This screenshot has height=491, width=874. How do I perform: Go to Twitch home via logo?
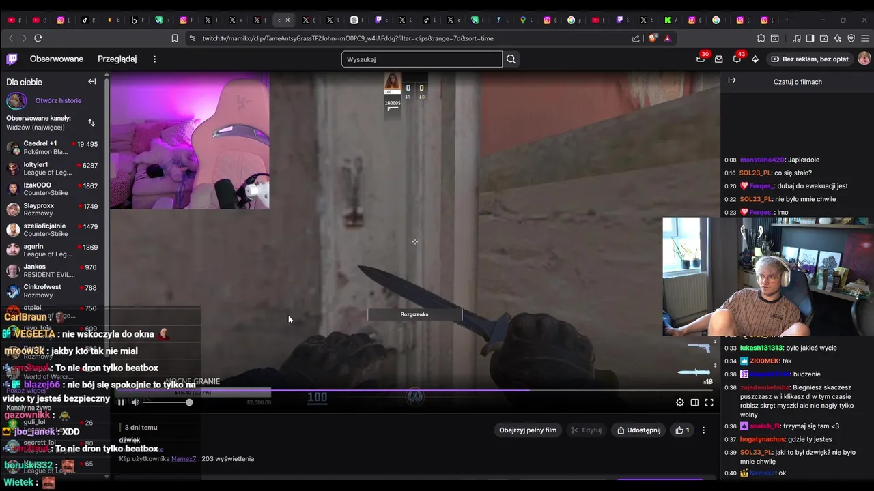12,59
